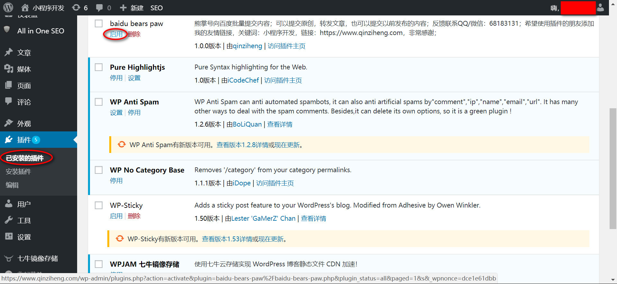Visit baidu bears paw 访问插件主页

(x=287, y=46)
